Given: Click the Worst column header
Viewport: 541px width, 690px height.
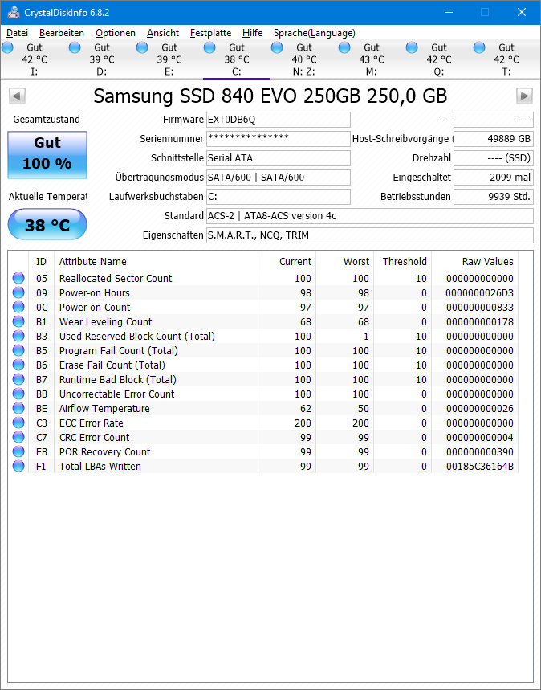Looking at the screenshot, I should [x=345, y=261].
